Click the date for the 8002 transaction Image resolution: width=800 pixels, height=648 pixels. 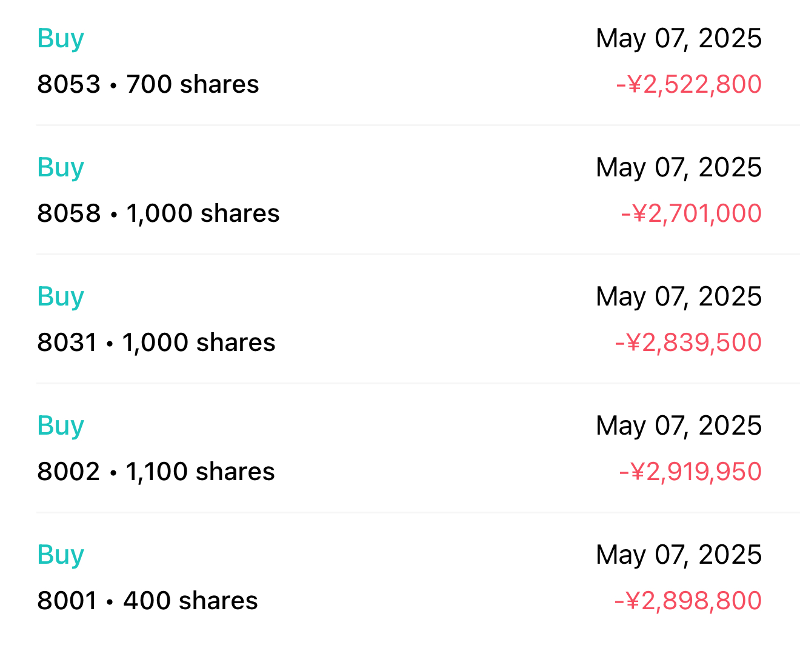pos(679,426)
